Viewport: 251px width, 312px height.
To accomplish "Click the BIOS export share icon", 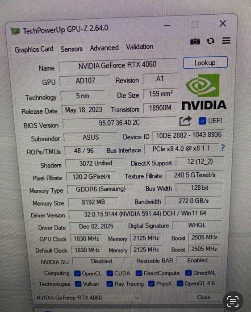I will pos(185,121).
